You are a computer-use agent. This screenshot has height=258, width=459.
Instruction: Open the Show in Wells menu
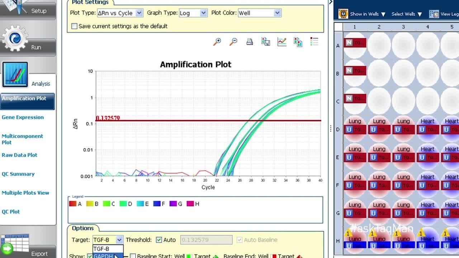click(367, 14)
